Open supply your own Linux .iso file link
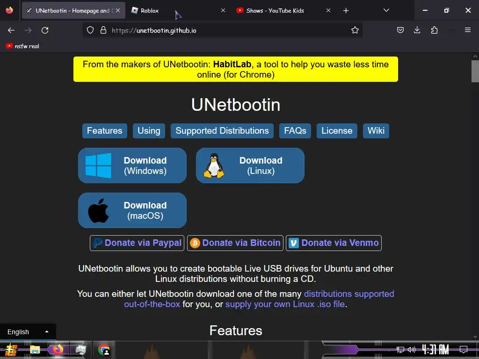 (x=285, y=304)
